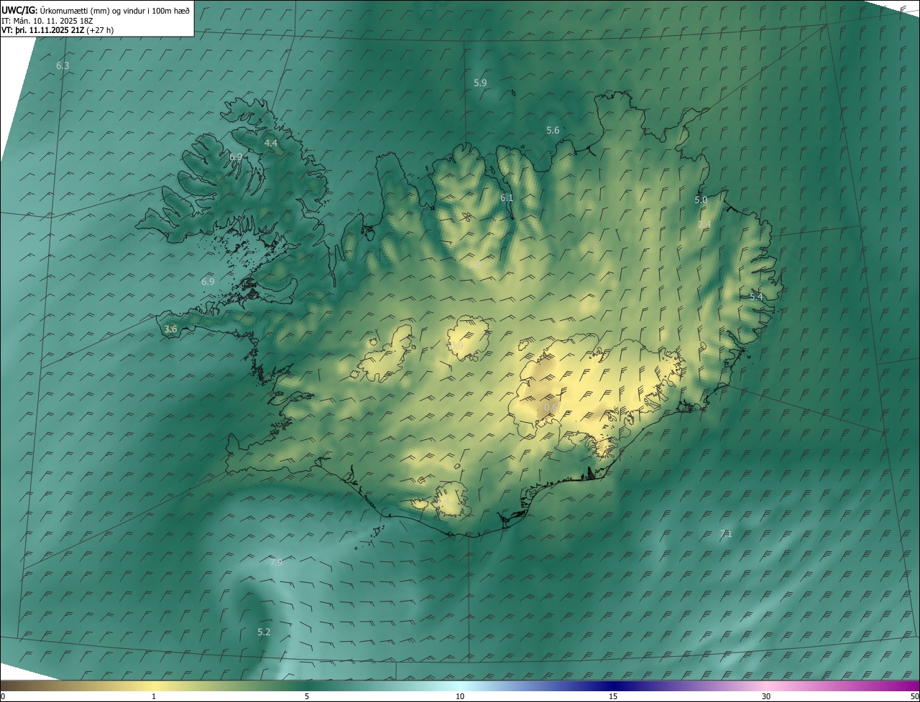Select the 1 tick on the color scale
The height and width of the screenshot is (702, 920).
(154, 696)
